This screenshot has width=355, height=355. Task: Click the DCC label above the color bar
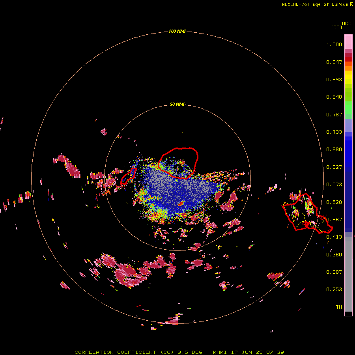pos(347,24)
